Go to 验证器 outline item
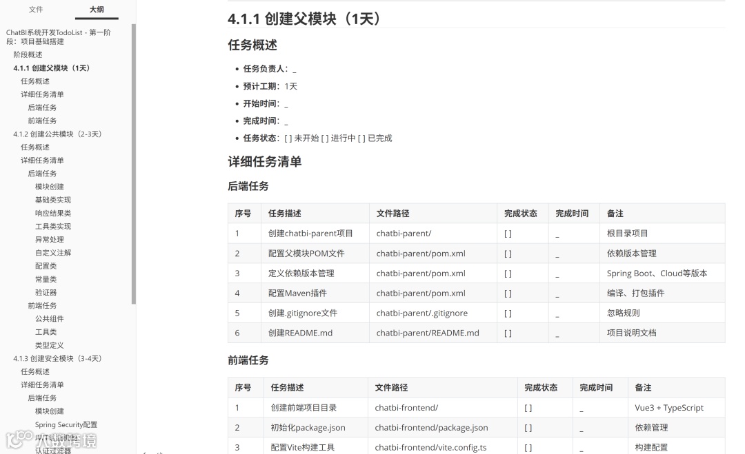Viewport: 745px width, 454px height. point(46,292)
